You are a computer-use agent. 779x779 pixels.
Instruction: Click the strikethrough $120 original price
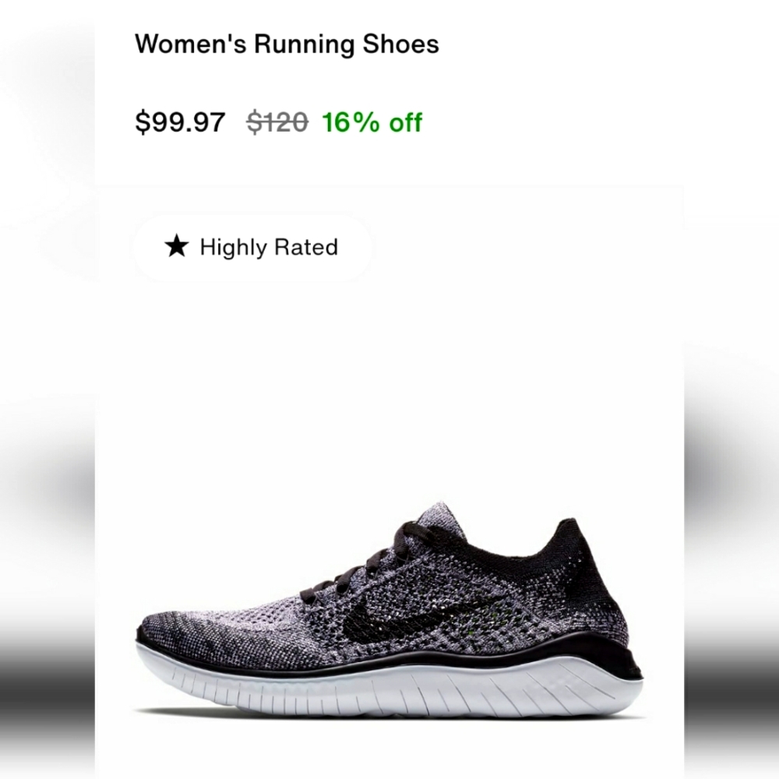[276, 122]
